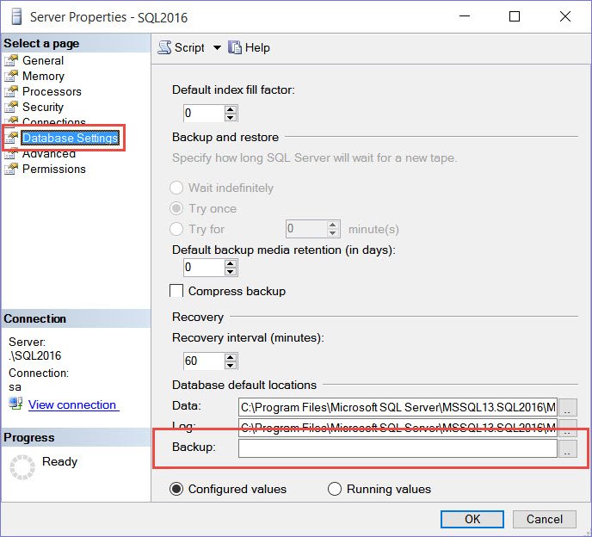592x537 pixels.
Task: Click the empty Backup location field
Action: pos(398,448)
